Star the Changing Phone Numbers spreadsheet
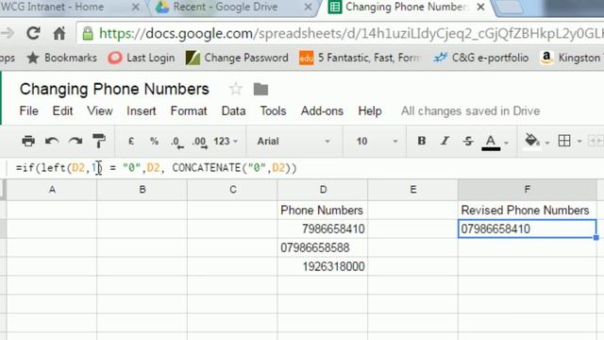Viewport: 604px width, 340px height. [x=235, y=89]
